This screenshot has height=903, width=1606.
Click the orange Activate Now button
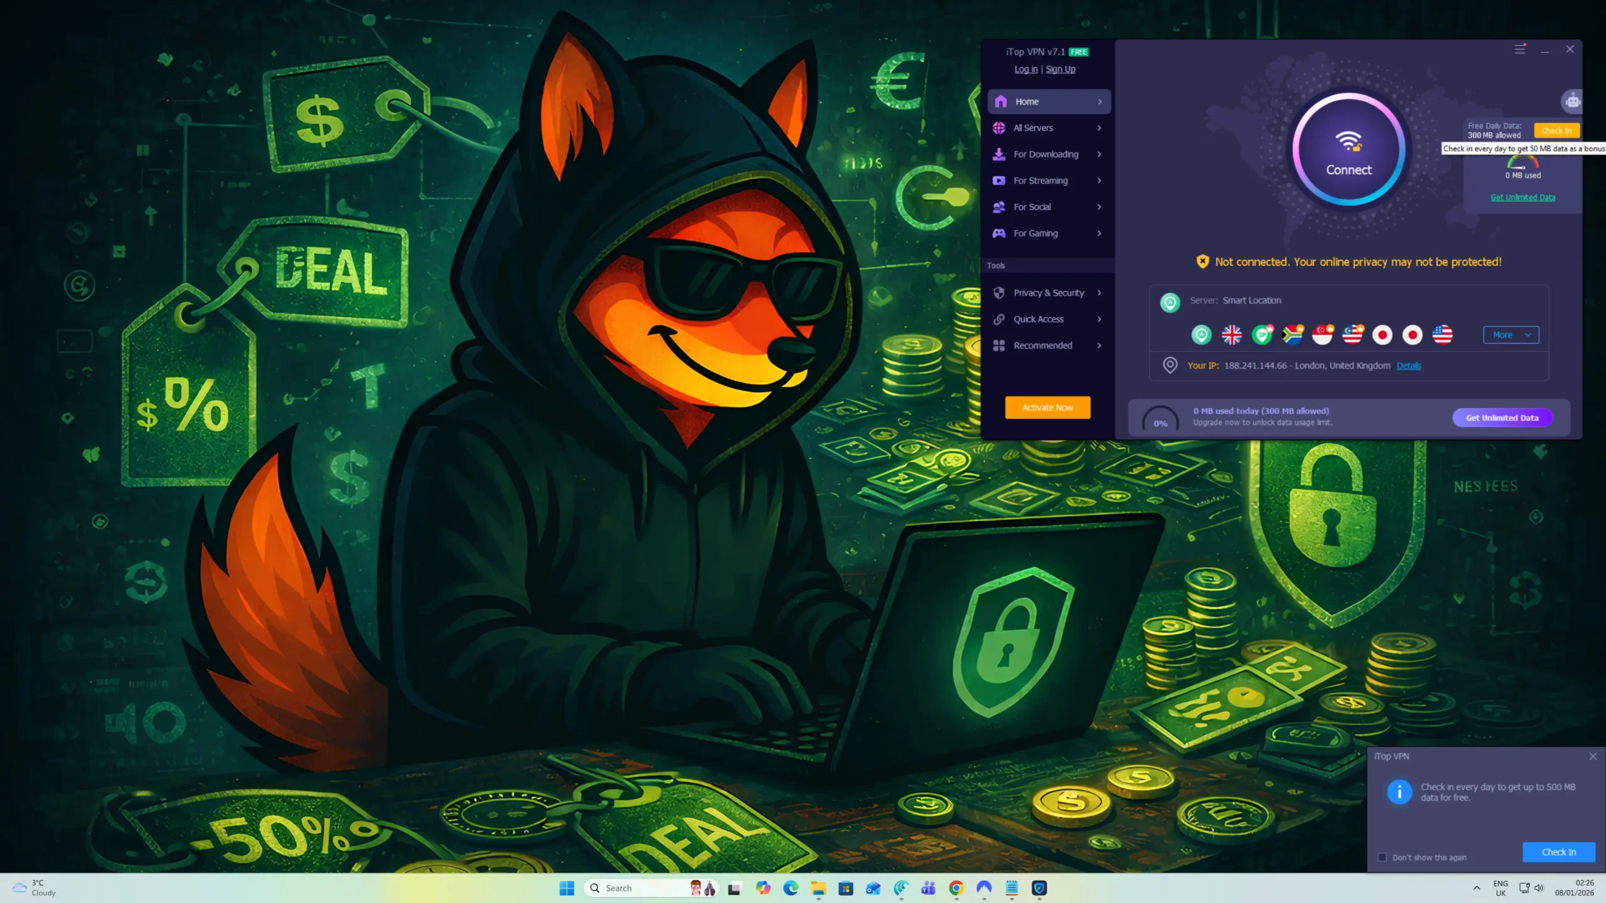[x=1047, y=408]
